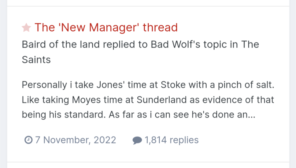View the 1,814 replies count
Image resolution: width=296 pixels, height=168 pixels.
(x=171, y=140)
